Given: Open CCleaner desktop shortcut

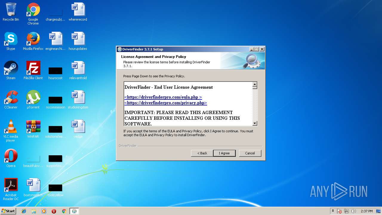Looking at the screenshot, I should pyautogui.click(x=11, y=100).
